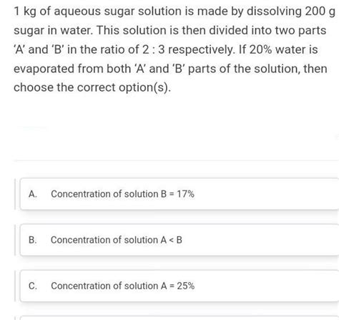This screenshot has width=339, height=320.
Task: Click the partially visible fourth option card at bottom
Action: [180, 318]
